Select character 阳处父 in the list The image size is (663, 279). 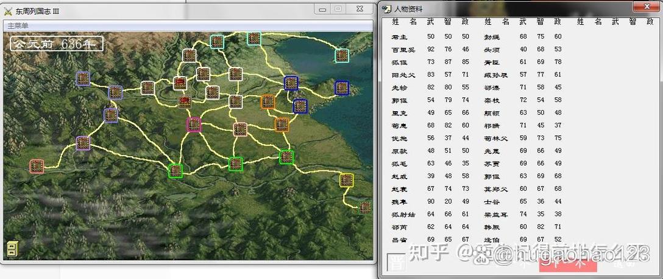pos(403,75)
